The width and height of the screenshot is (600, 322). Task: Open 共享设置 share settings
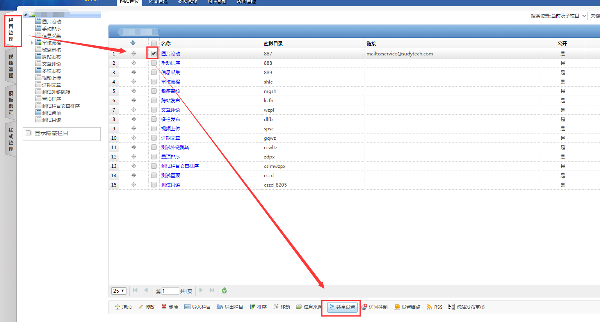coord(342,307)
